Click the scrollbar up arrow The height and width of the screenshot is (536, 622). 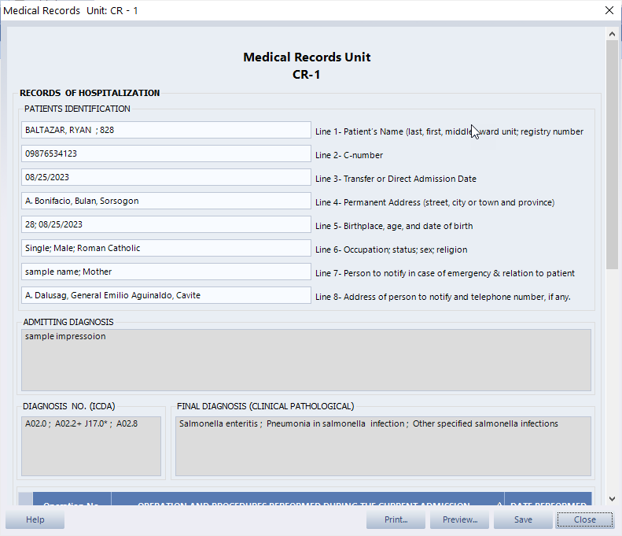coord(612,34)
